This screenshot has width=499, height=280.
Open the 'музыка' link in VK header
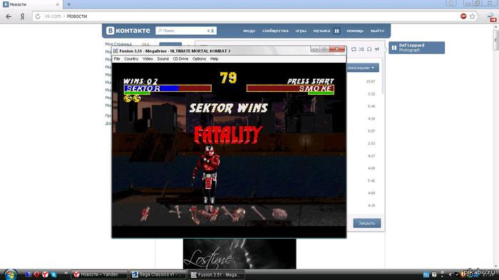pos(321,31)
